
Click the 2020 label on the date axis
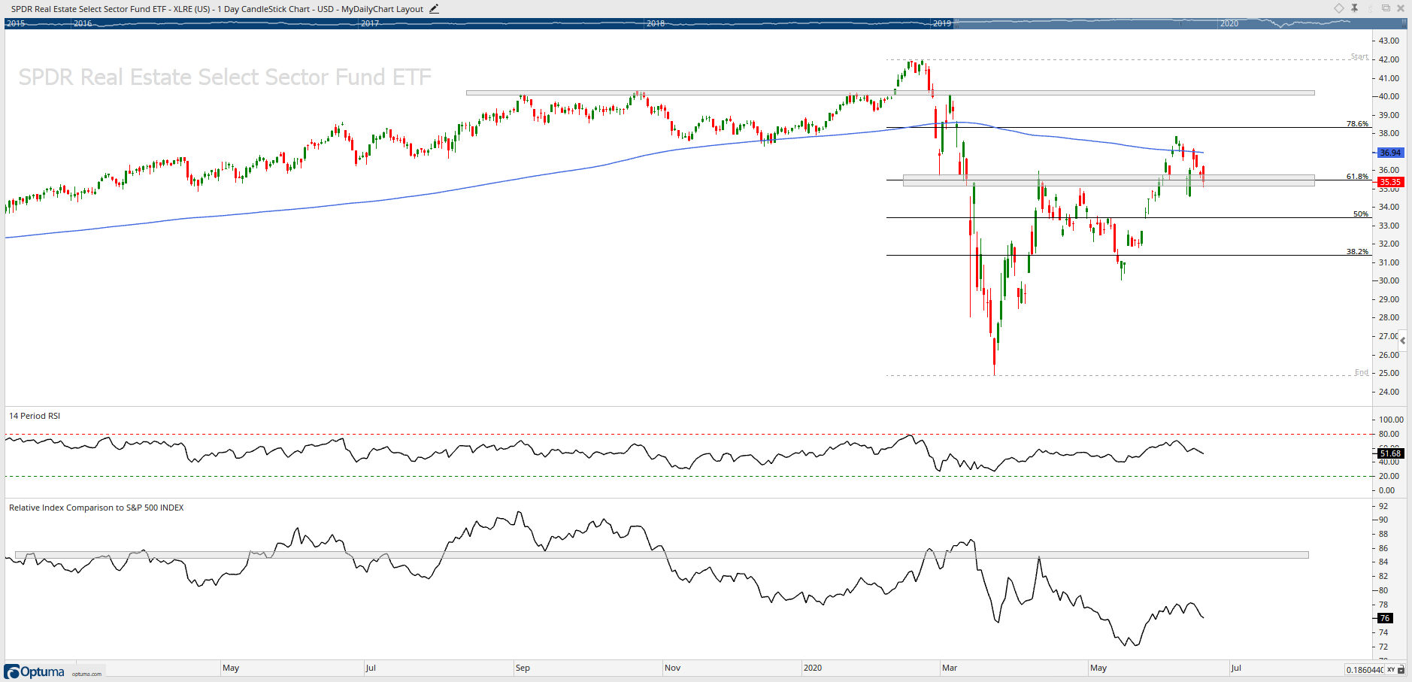click(813, 668)
